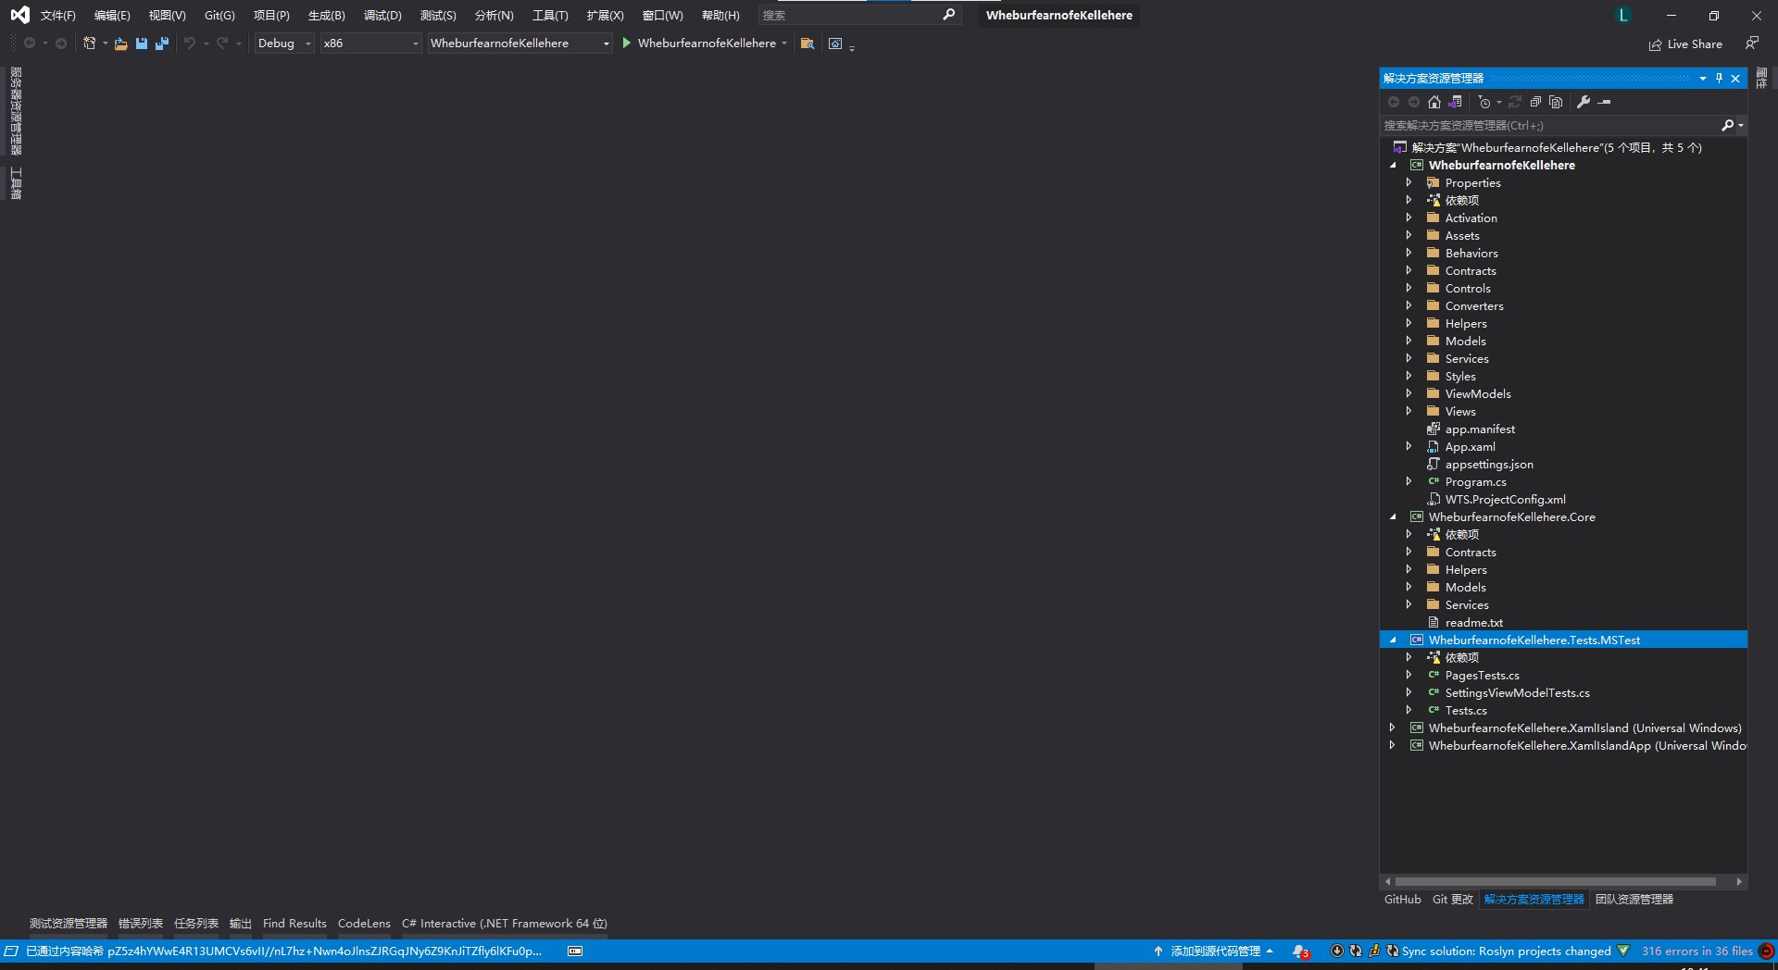
Task: Click the green shield icon in the status bar
Action: tap(1623, 951)
